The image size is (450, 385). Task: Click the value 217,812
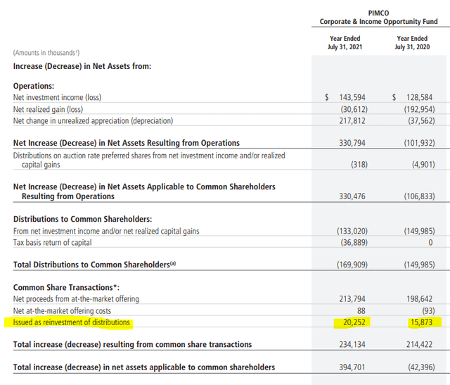352,120
